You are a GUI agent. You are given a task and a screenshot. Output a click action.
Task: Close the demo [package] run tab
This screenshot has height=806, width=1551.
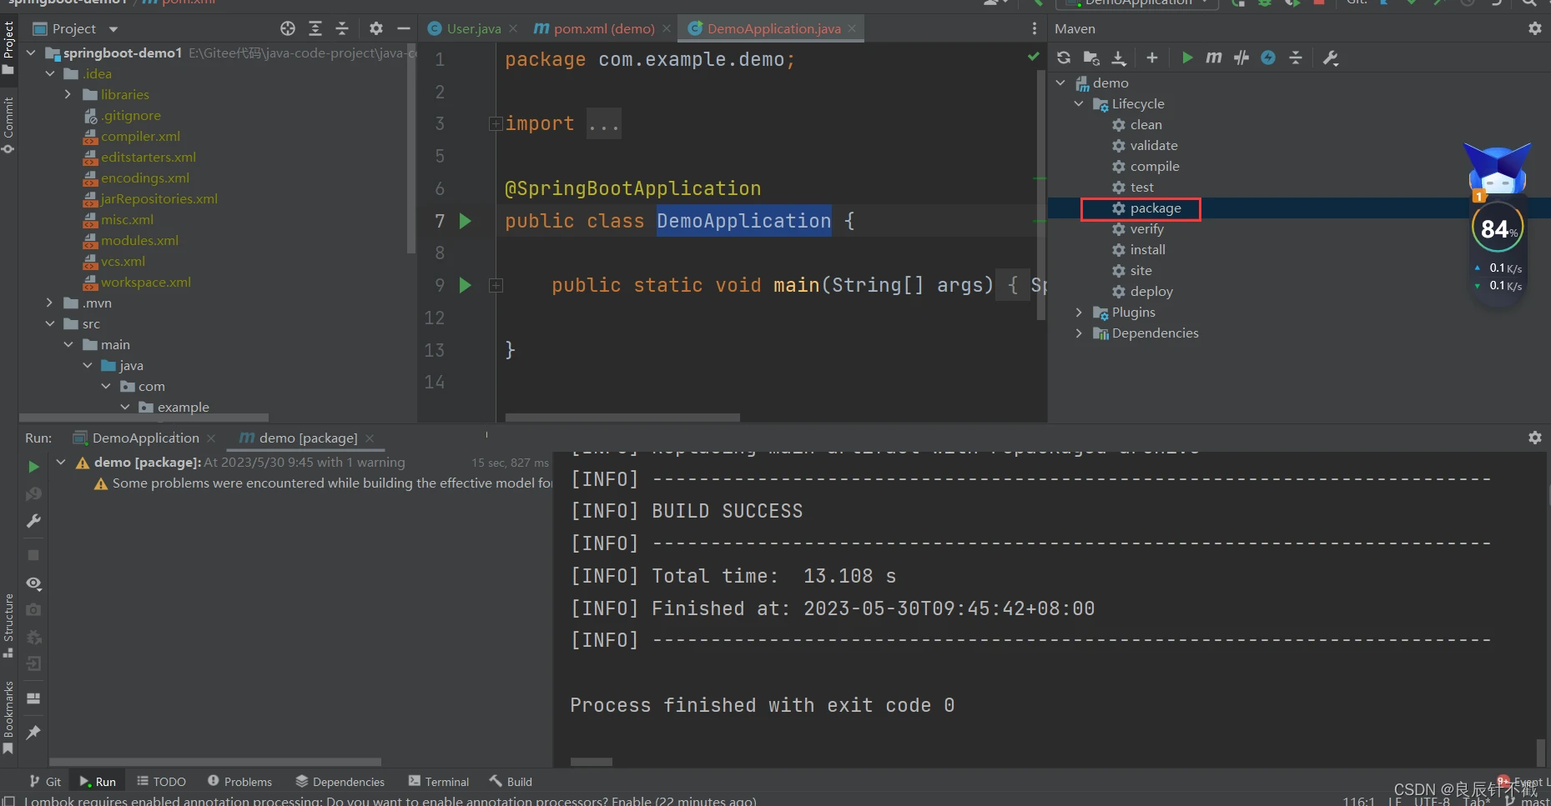pos(370,438)
